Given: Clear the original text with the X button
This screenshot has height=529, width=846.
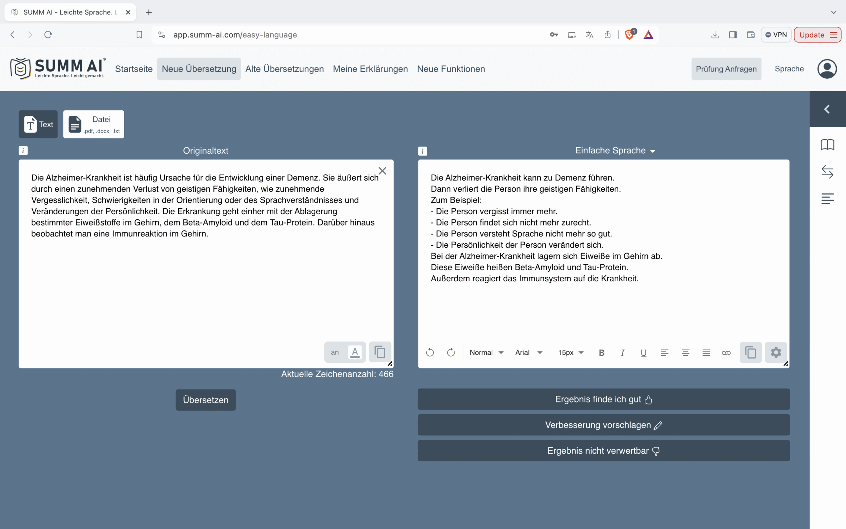Looking at the screenshot, I should pyautogui.click(x=382, y=171).
